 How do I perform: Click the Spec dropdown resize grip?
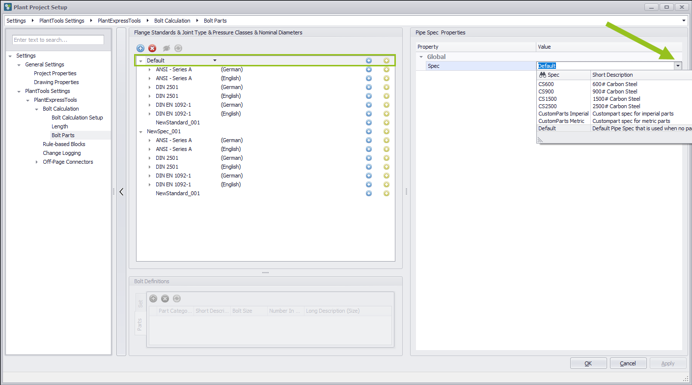[540, 140]
